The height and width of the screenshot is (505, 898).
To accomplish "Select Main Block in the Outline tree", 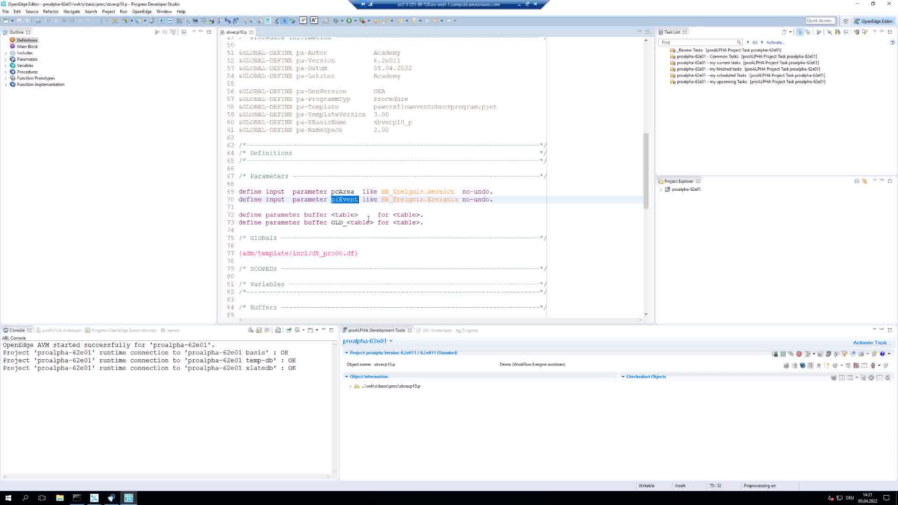I will coord(27,47).
